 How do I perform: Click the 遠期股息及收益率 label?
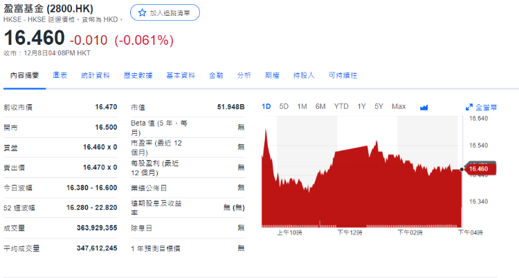[x=156, y=208]
